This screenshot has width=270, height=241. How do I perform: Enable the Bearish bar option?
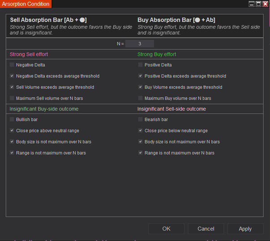coord(141,120)
